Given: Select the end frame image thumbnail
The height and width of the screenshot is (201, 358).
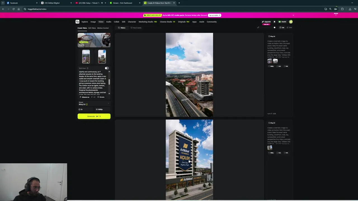Looking at the screenshot, I should (102, 57).
